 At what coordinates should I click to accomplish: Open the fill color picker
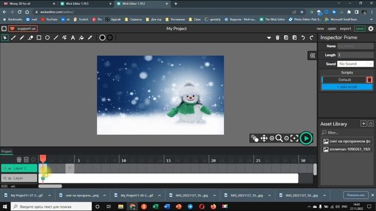[102, 38]
